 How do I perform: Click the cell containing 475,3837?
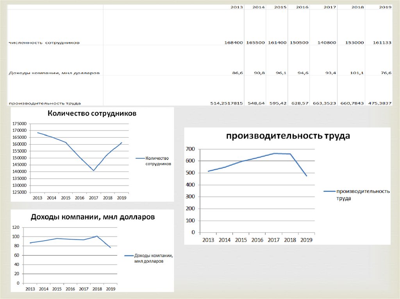[x=379, y=103]
